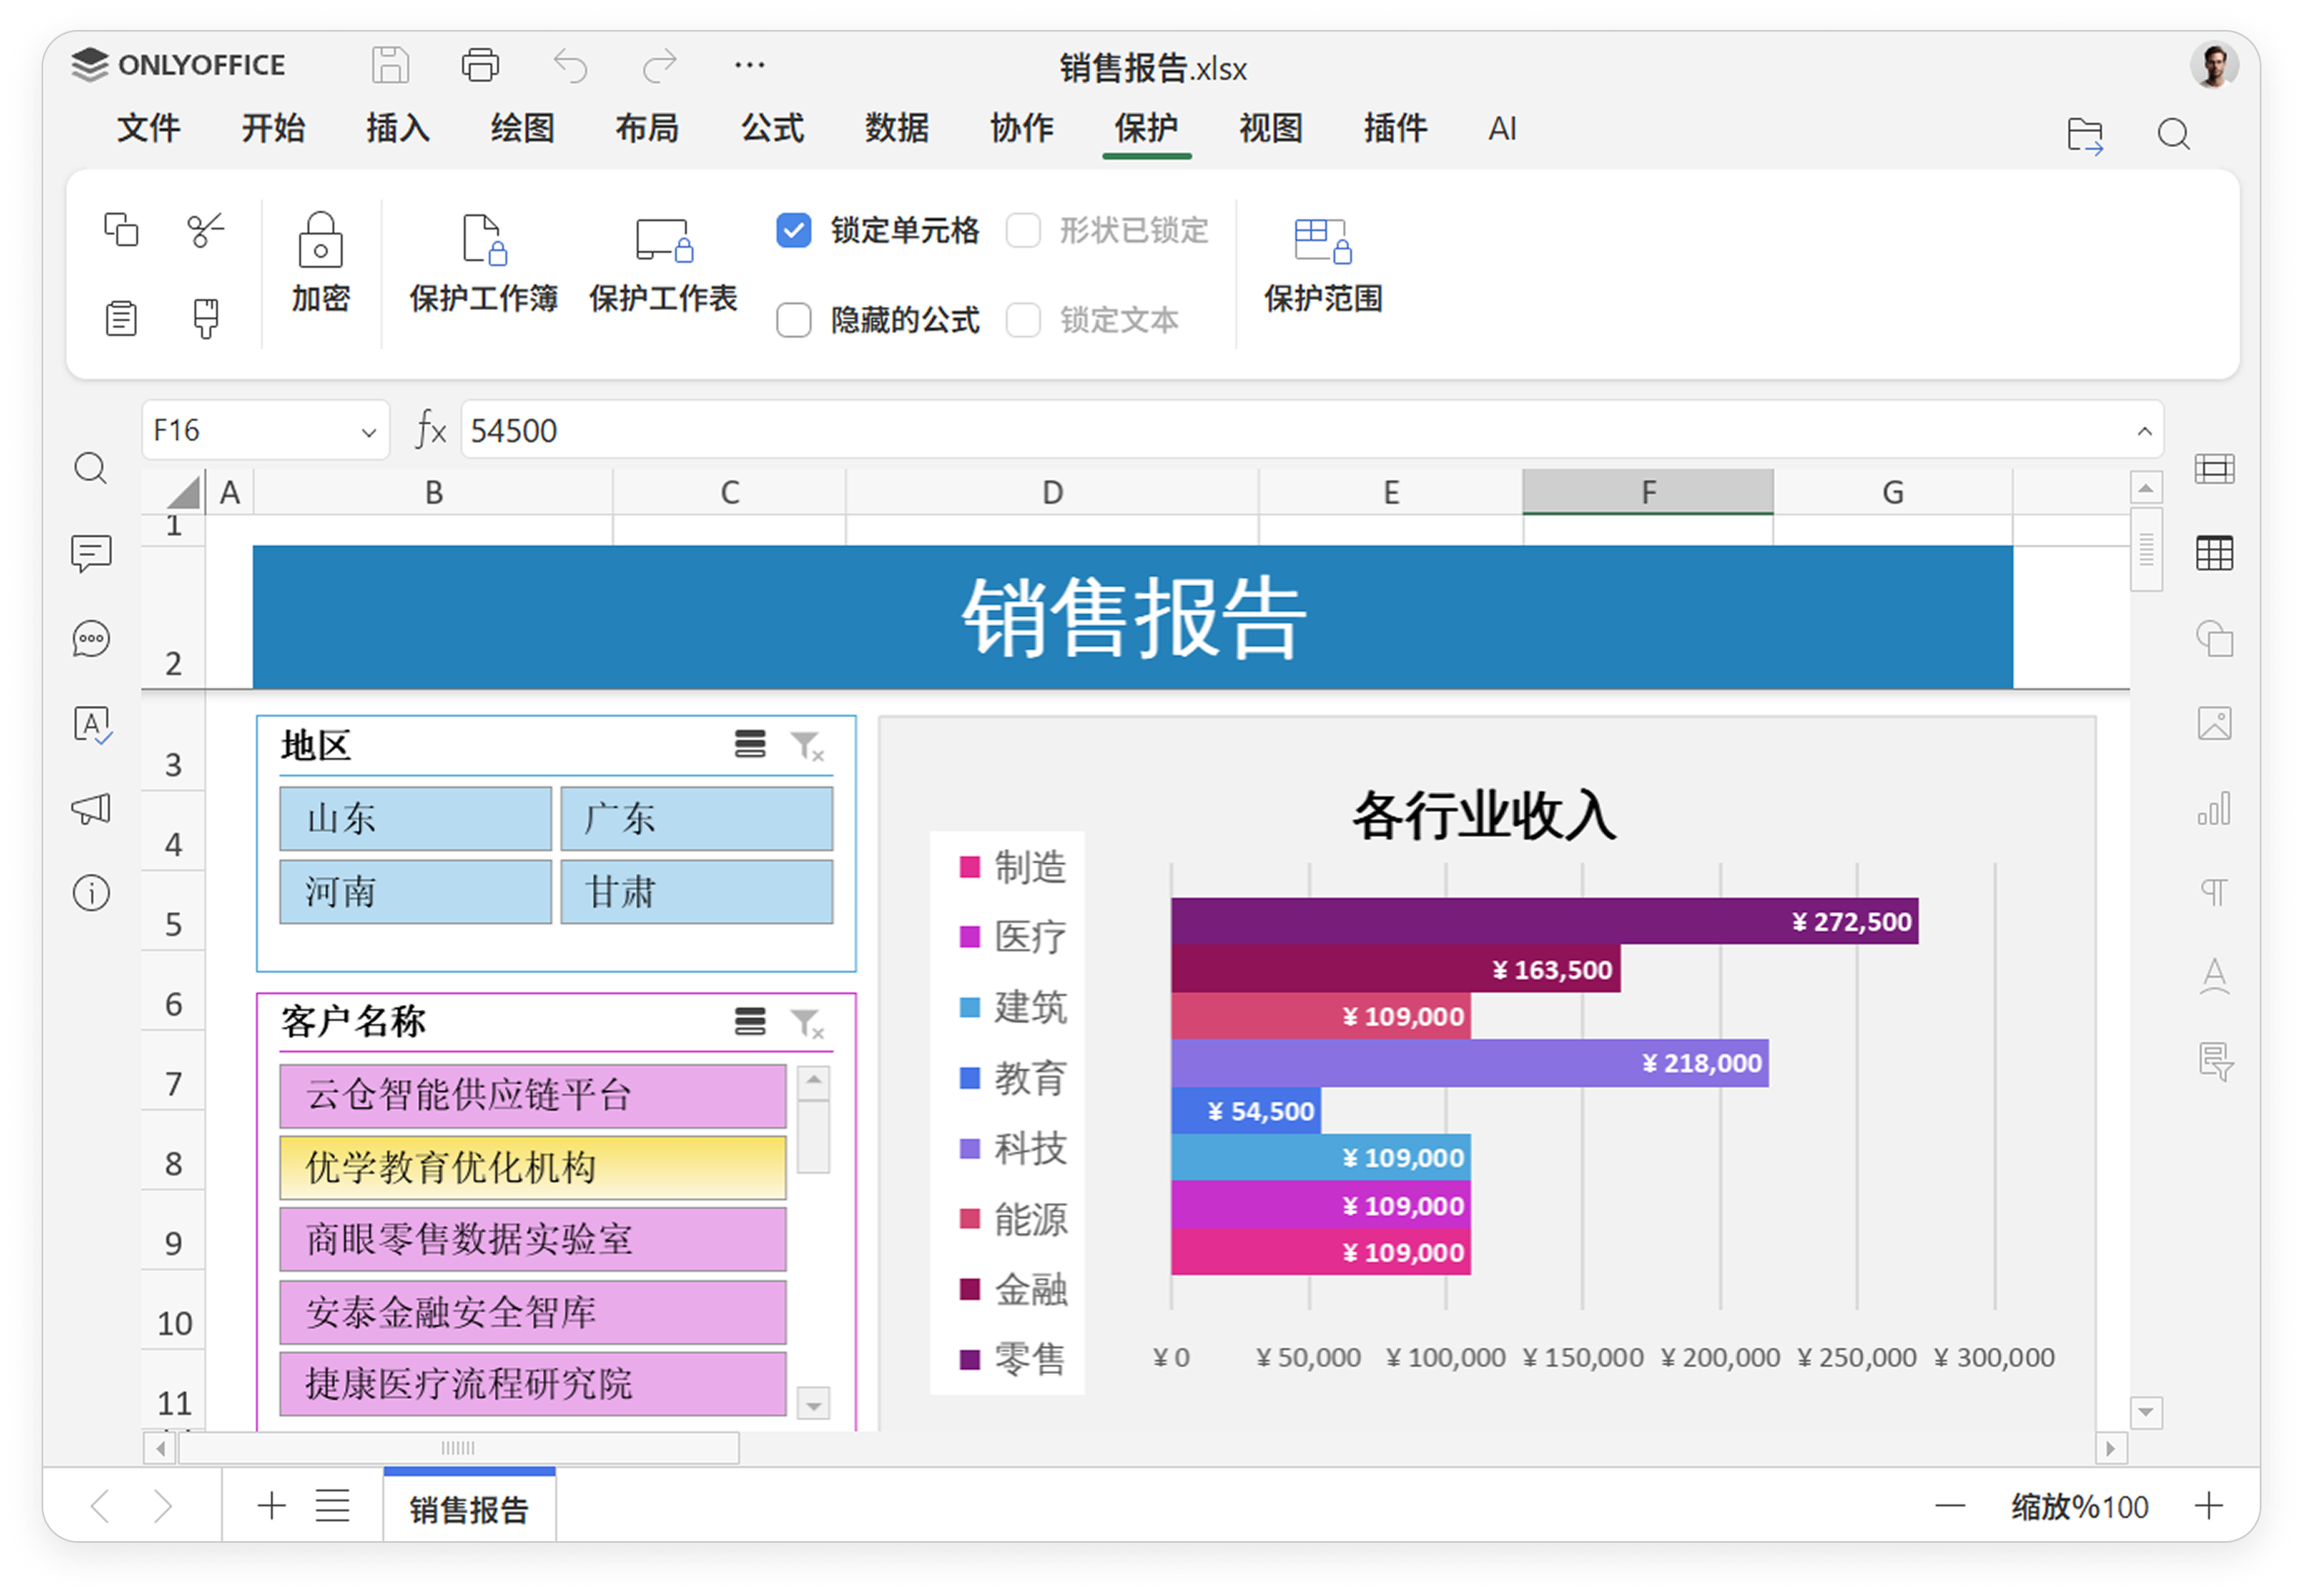This screenshot has width=2303, height=1596.
Task: Open the Protect Range (保护范围) tool
Action: (1322, 241)
